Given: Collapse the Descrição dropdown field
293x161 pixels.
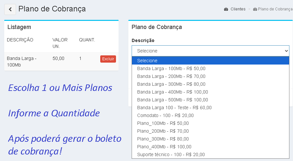Looking at the screenshot, I should tap(210, 51).
